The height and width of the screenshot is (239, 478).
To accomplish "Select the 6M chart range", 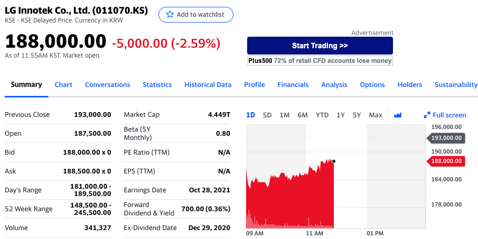I will (x=302, y=115).
